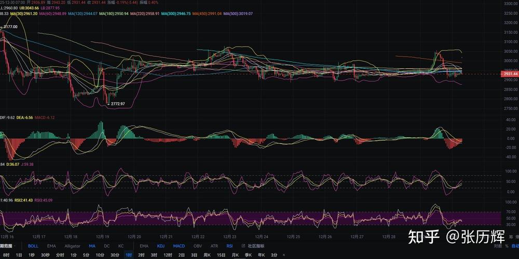Click the purple MA(500) legend label

pyautogui.click(x=238, y=13)
